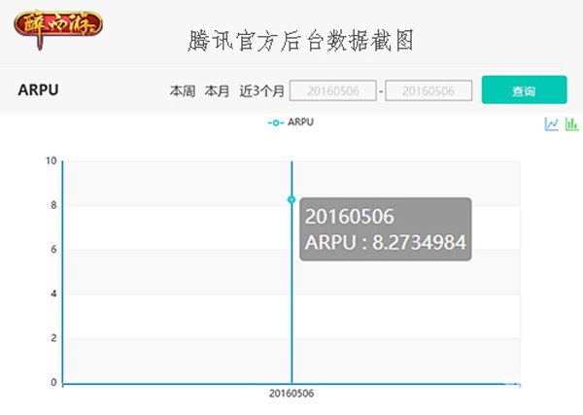The image size is (583, 415).
Task: Click the start date input field
Action: [x=333, y=90]
